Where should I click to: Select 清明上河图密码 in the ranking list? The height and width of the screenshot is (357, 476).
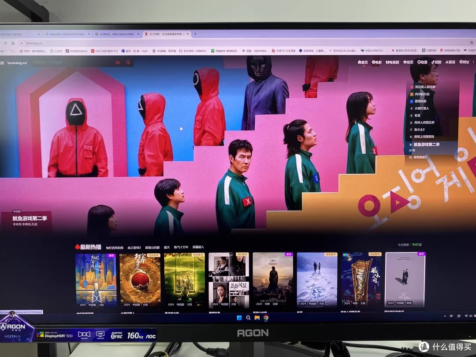[x=424, y=137]
